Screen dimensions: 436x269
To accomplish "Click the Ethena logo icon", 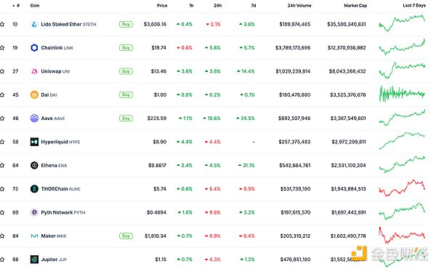I will [x=34, y=165].
